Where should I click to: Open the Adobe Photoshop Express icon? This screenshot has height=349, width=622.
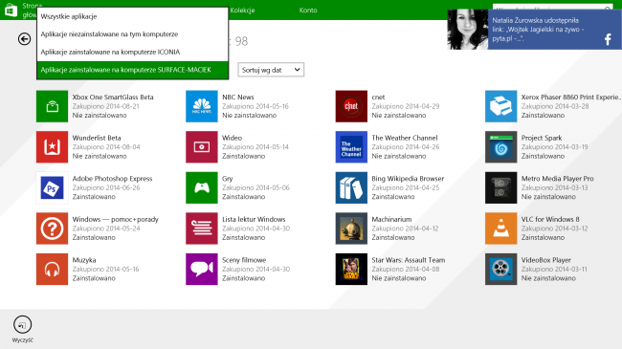point(52,188)
